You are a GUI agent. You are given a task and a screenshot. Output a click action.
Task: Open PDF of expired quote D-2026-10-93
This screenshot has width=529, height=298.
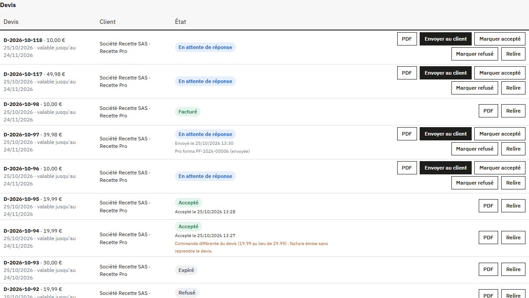488,269
